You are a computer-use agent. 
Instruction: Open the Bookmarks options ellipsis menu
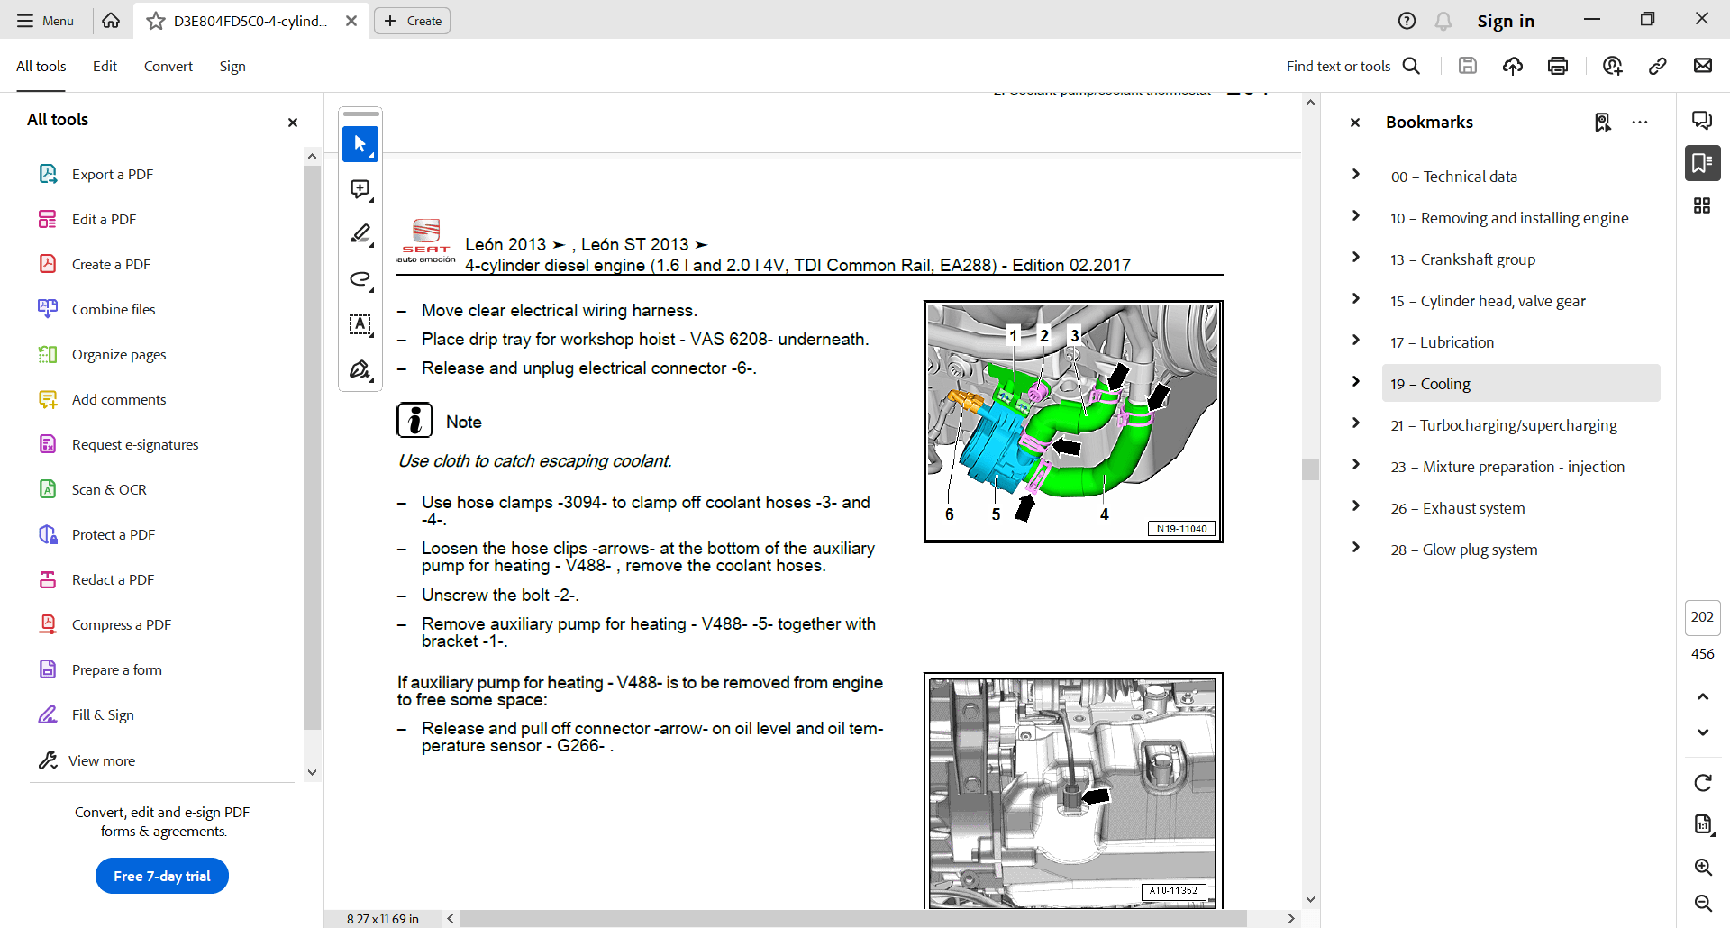coord(1640,123)
